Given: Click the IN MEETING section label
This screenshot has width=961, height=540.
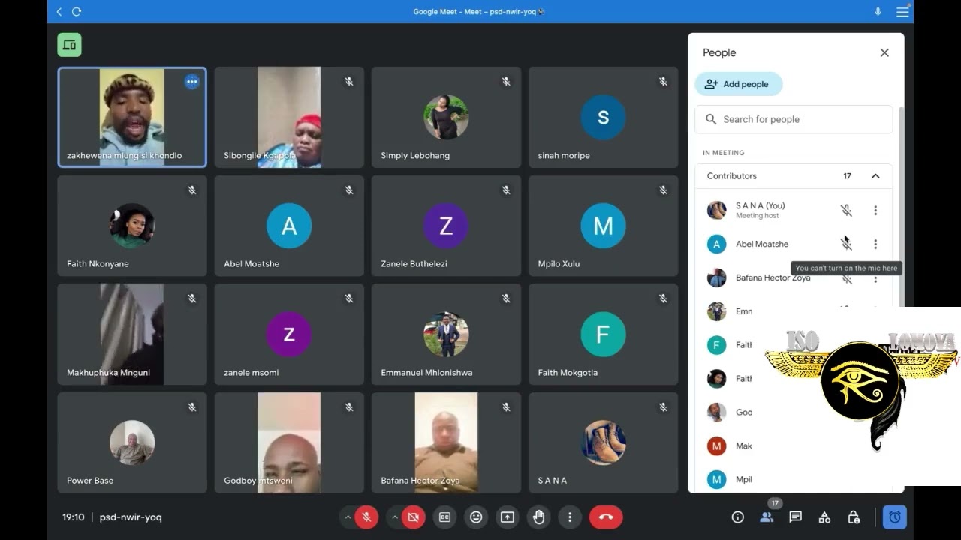Looking at the screenshot, I should coord(724,153).
